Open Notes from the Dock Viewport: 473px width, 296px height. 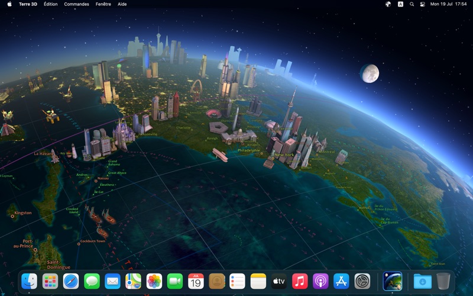click(x=258, y=281)
